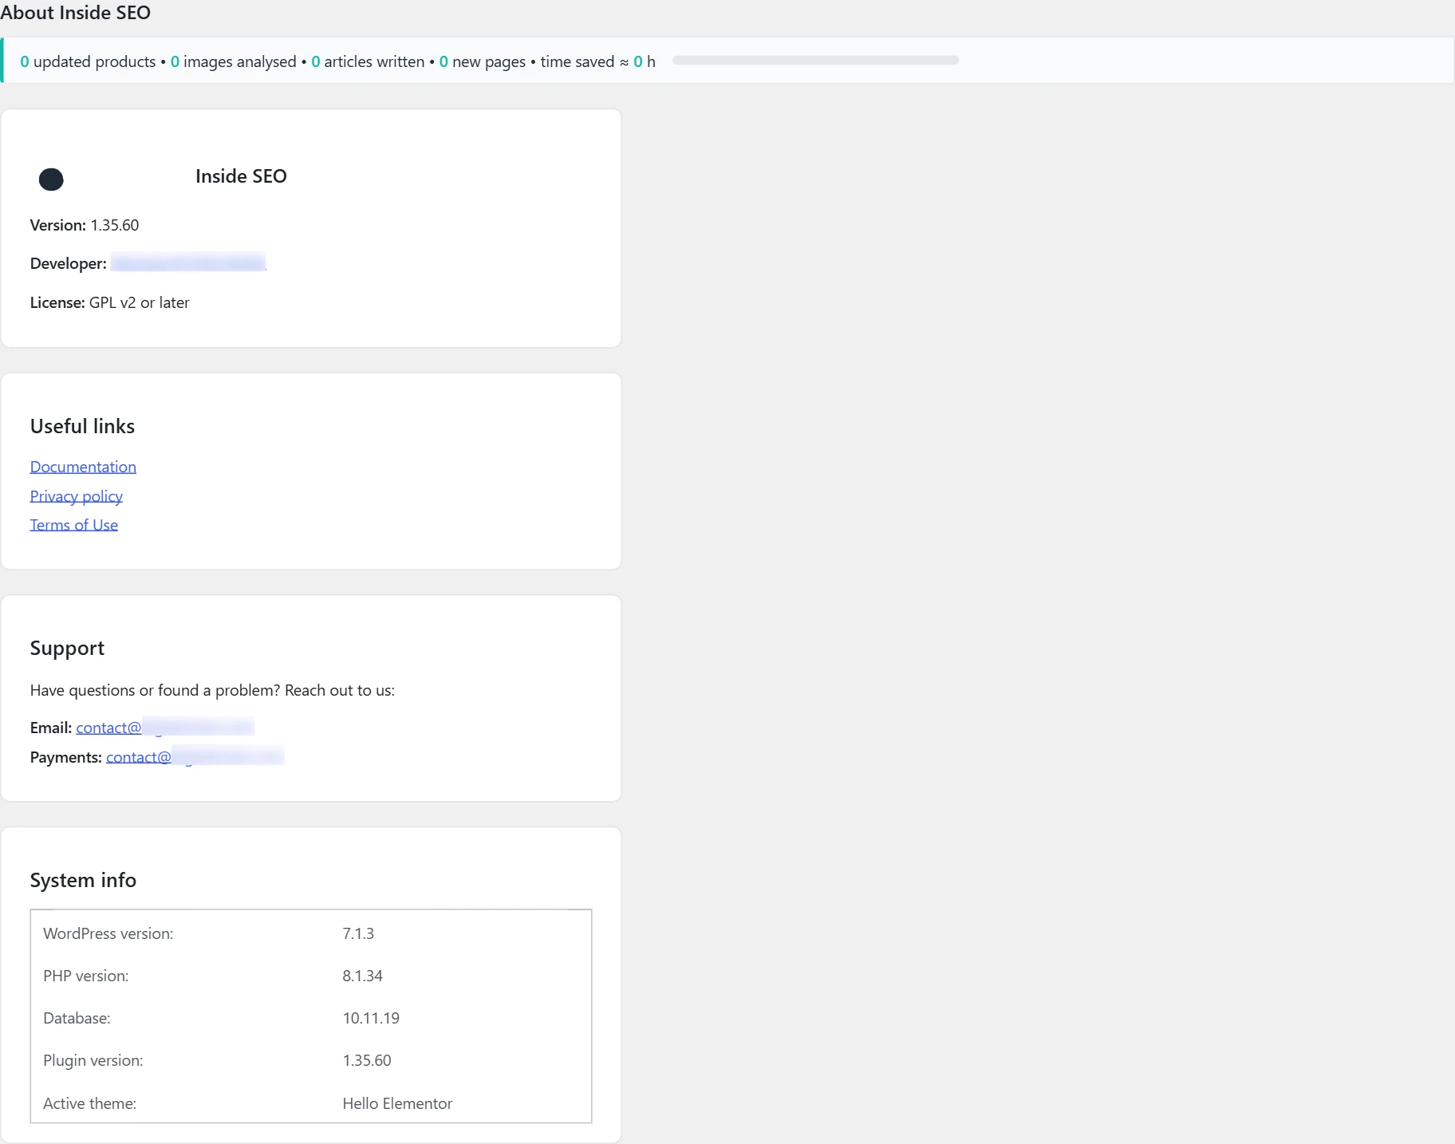Click the 'PHP version:' label
This screenshot has width=1455, height=1144.
coord(86,976)
